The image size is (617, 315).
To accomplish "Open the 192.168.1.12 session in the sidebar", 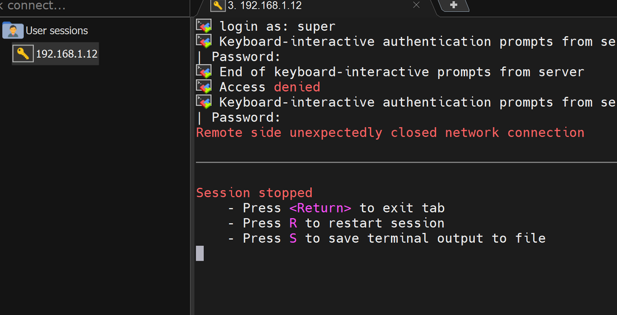I will [x=66, y=54].
